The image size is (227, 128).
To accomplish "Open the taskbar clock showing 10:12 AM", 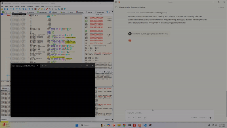I will [222, 125].
